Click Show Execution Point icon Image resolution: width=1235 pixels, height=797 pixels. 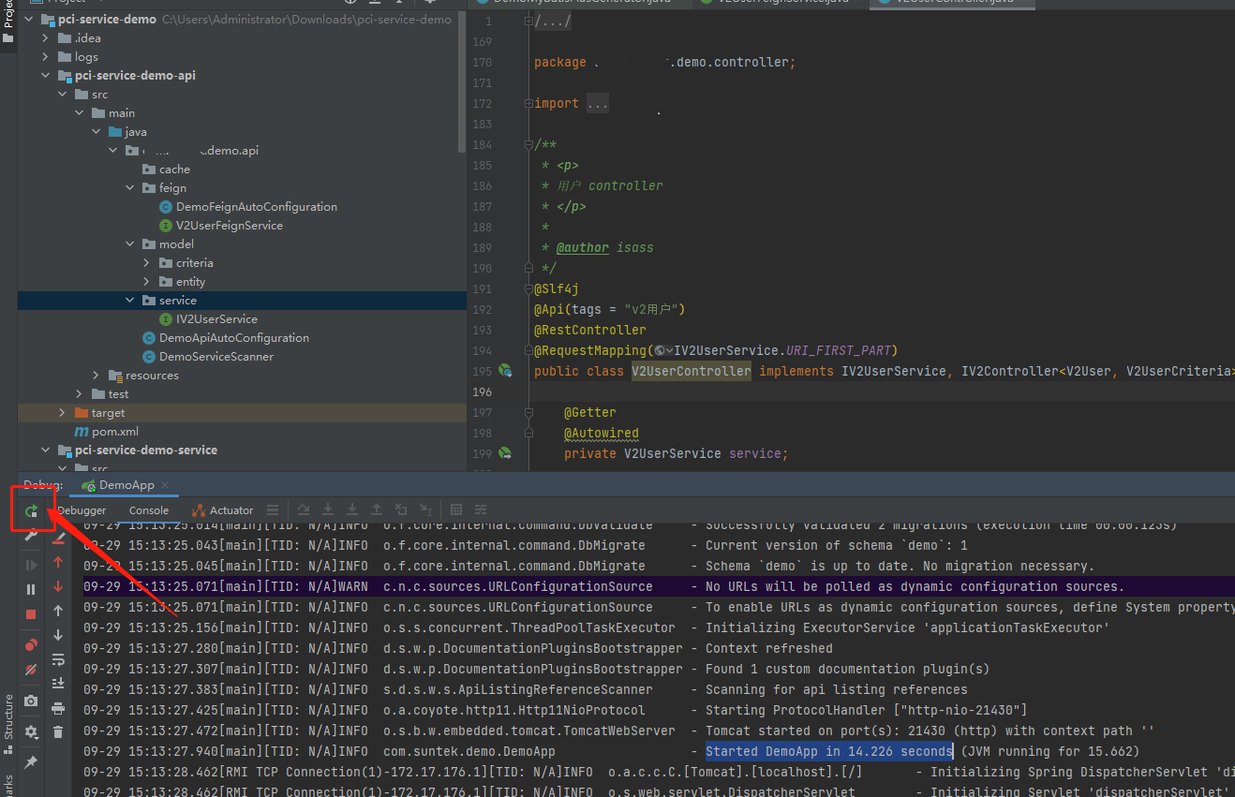pyautogui.click(x=273, y=510)
